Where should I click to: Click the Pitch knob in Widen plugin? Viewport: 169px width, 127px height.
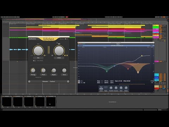tap(43, 71)
